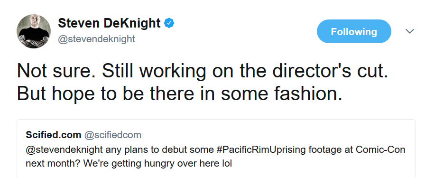Visit the @scifiedcom handle in quoted tweet
The height and width of the screenshot is (178, 434).
coord(113,135)
